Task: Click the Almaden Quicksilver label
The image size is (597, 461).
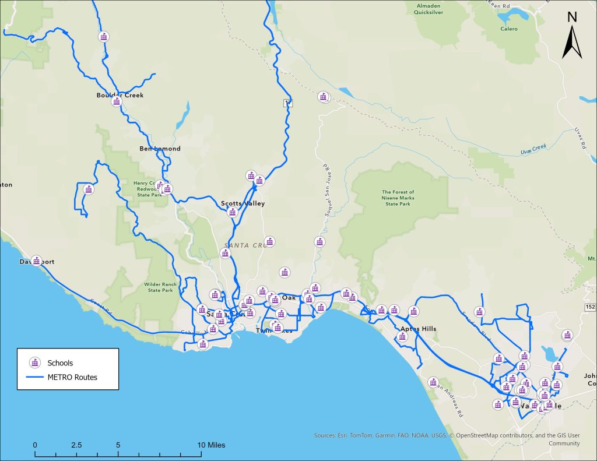Action: click(x=429, y=8)
